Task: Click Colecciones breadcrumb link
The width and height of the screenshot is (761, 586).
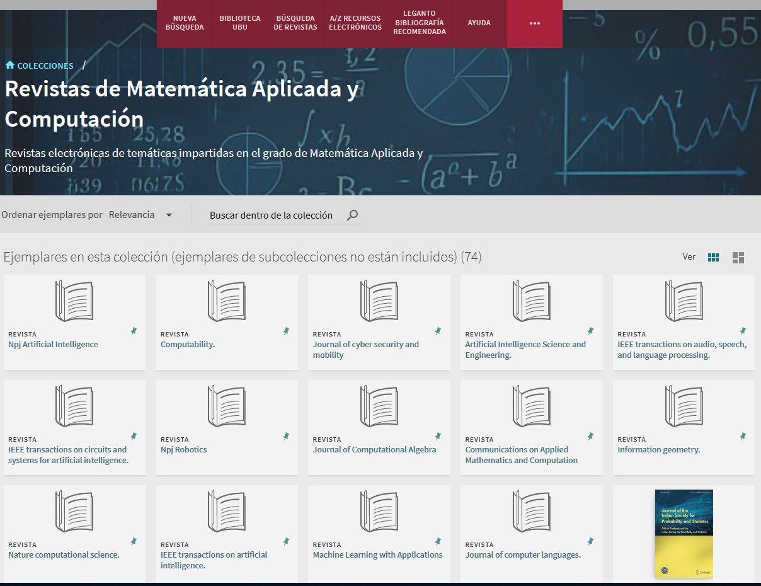Action: [45, 66]
